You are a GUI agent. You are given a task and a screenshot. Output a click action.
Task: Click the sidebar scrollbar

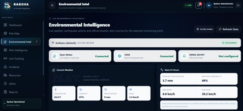(43, 49)
